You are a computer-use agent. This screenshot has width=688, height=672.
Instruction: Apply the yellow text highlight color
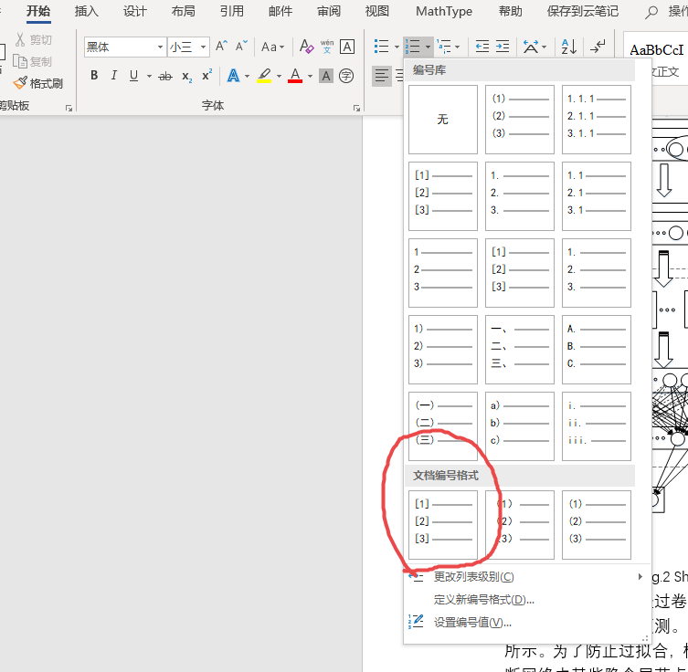[x=264, y=76]
